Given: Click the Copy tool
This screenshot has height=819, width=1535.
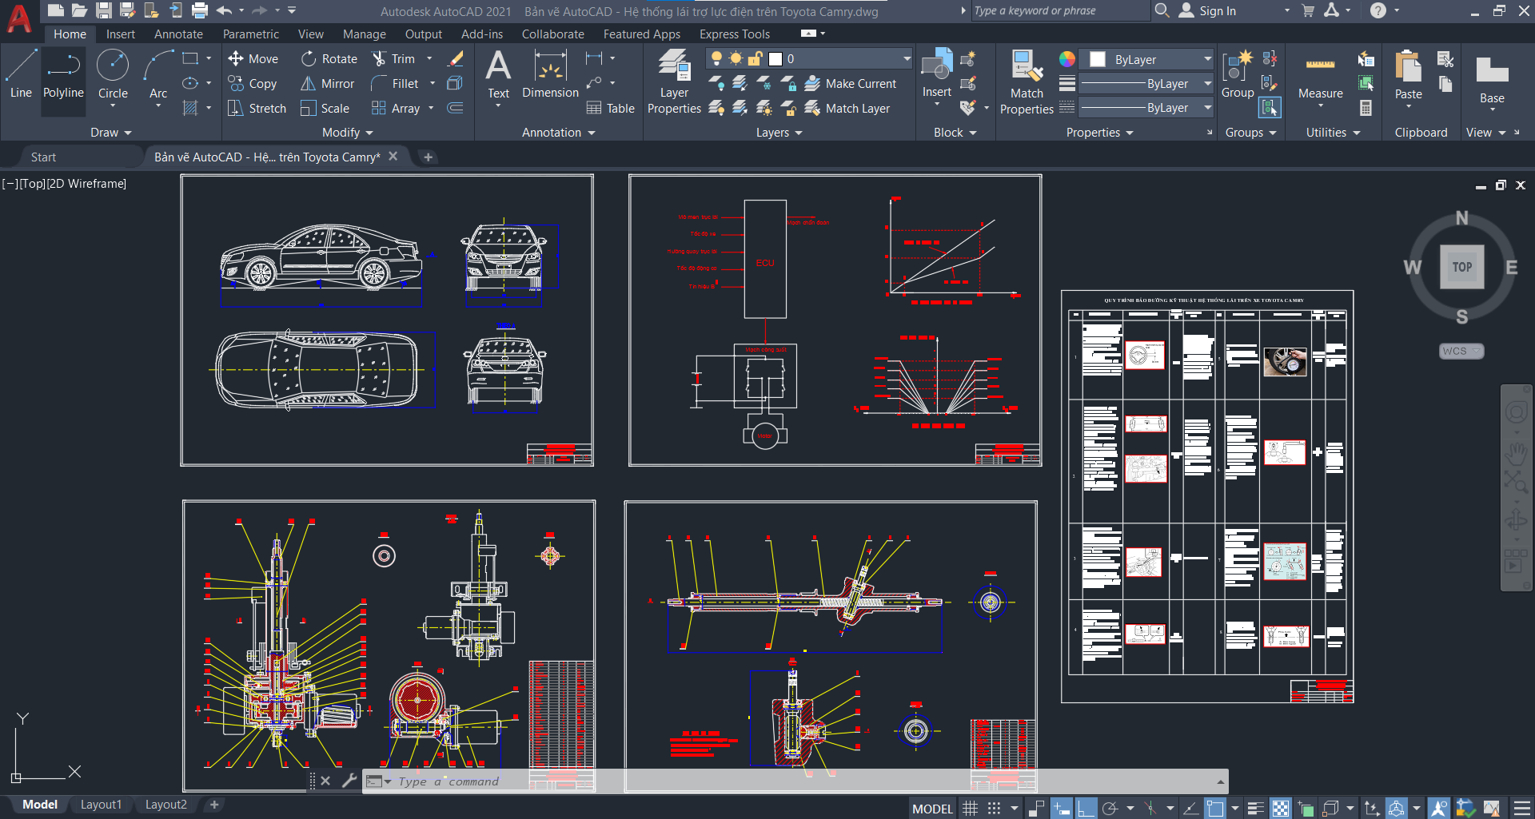Looking at the screenshot, I should pos(253,83).
